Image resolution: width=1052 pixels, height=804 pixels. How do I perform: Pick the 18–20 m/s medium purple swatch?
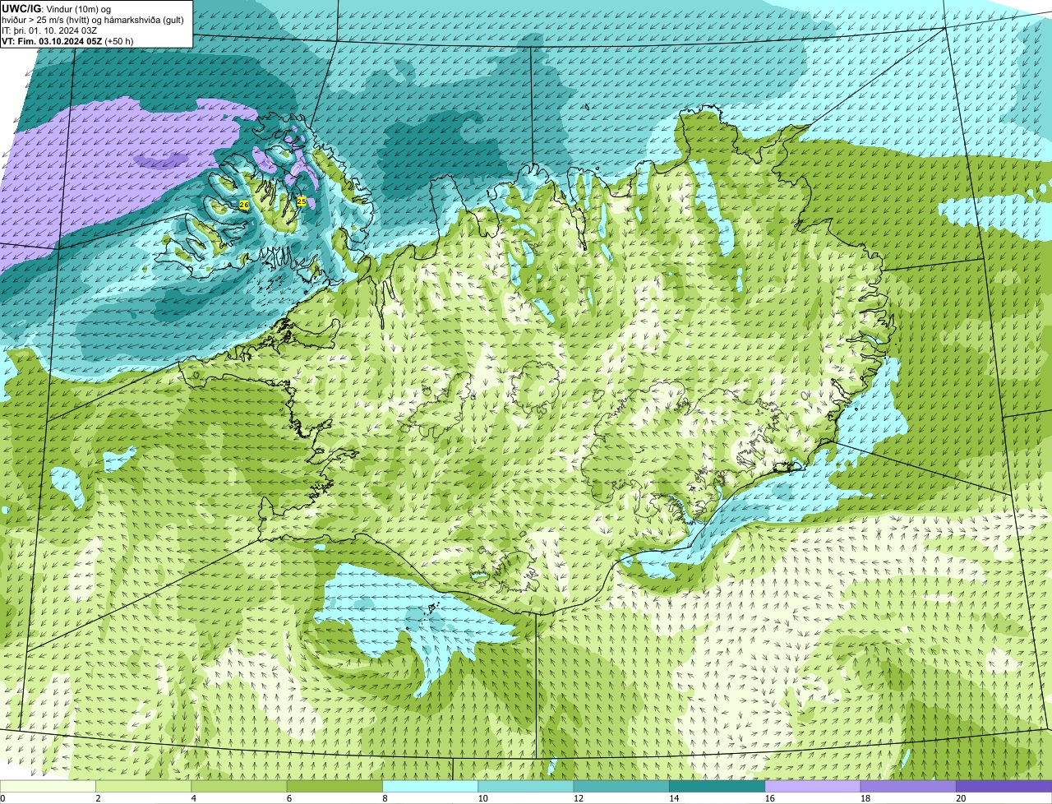coord(908,786)
